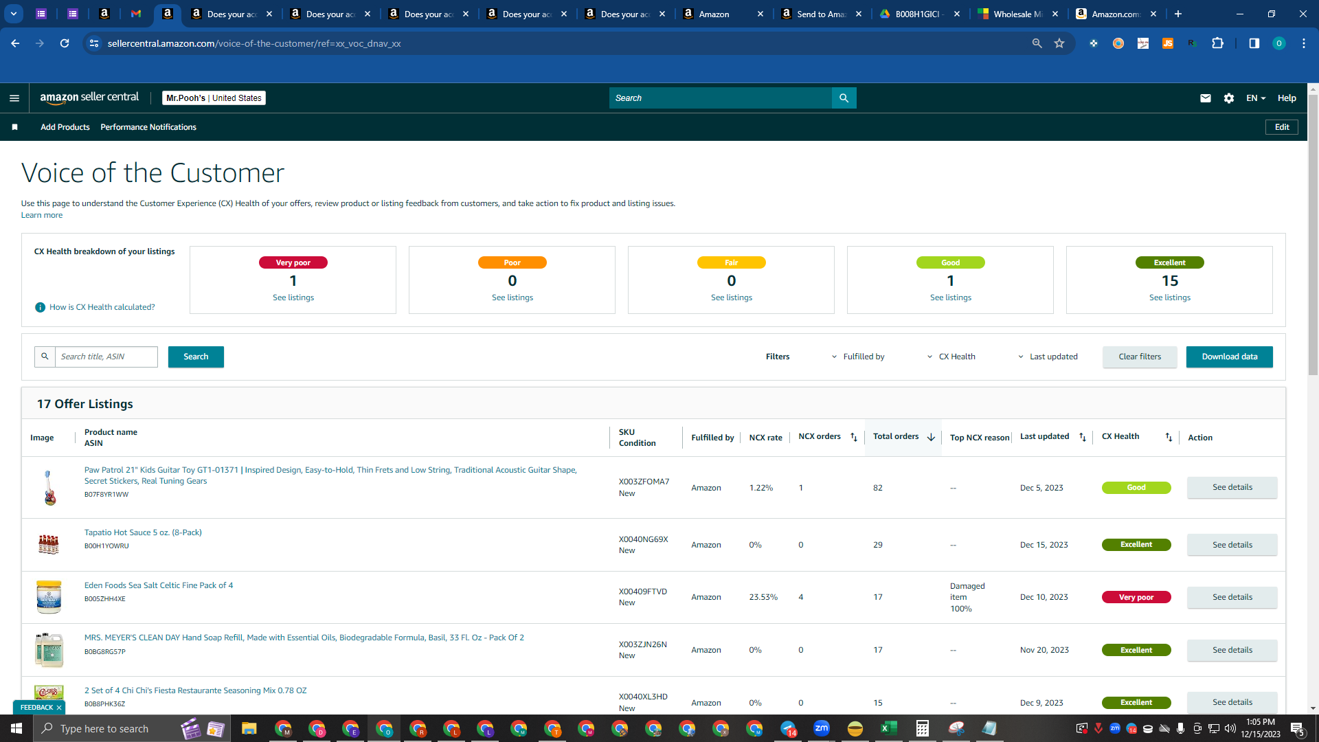Click the browser back arrow

pos(15,43)
